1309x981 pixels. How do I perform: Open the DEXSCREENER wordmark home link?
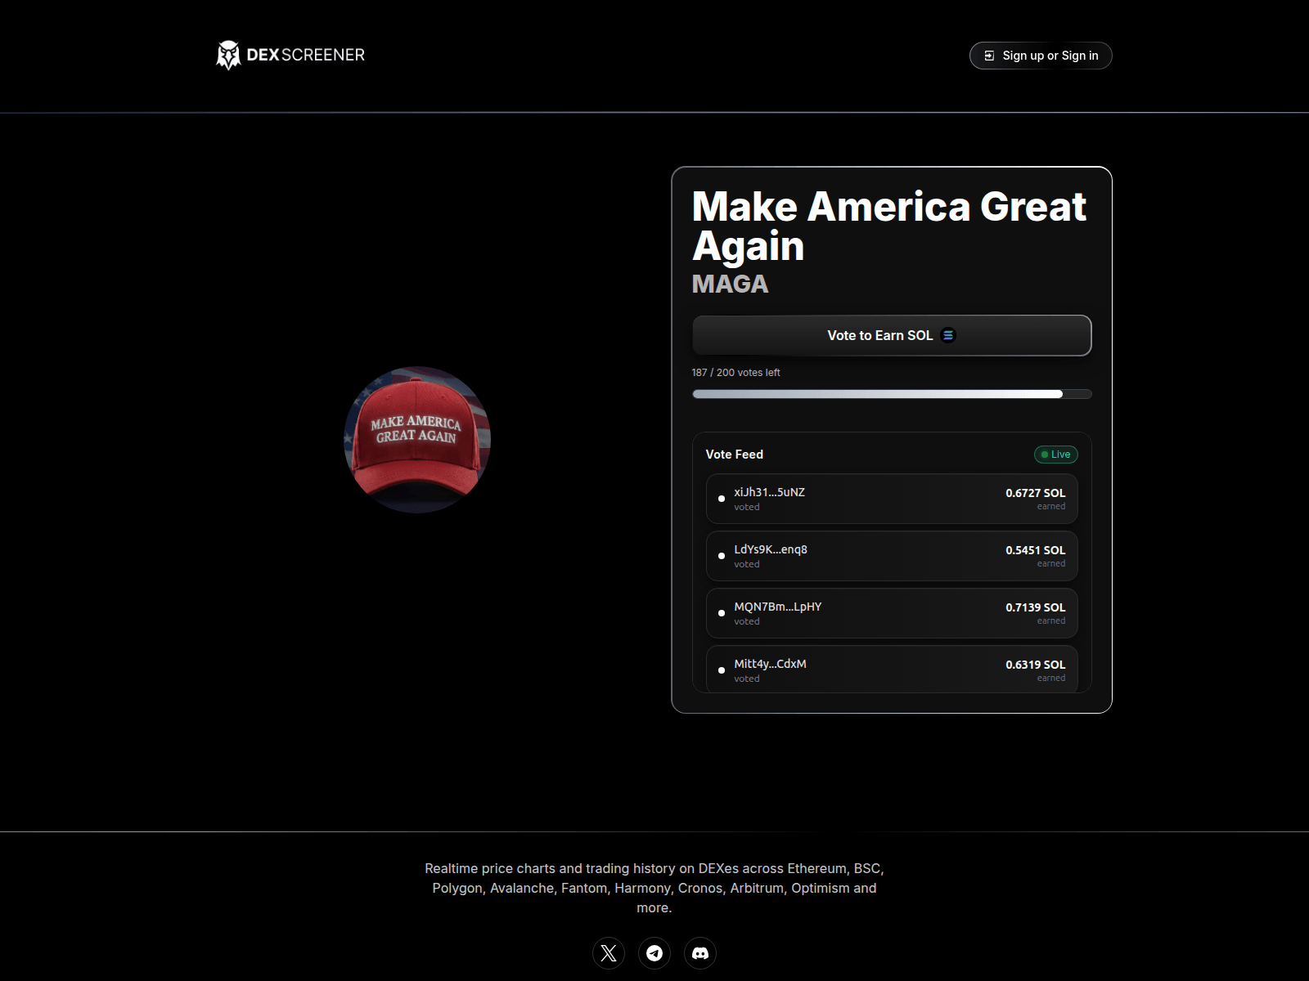click(x=305, y=55)
